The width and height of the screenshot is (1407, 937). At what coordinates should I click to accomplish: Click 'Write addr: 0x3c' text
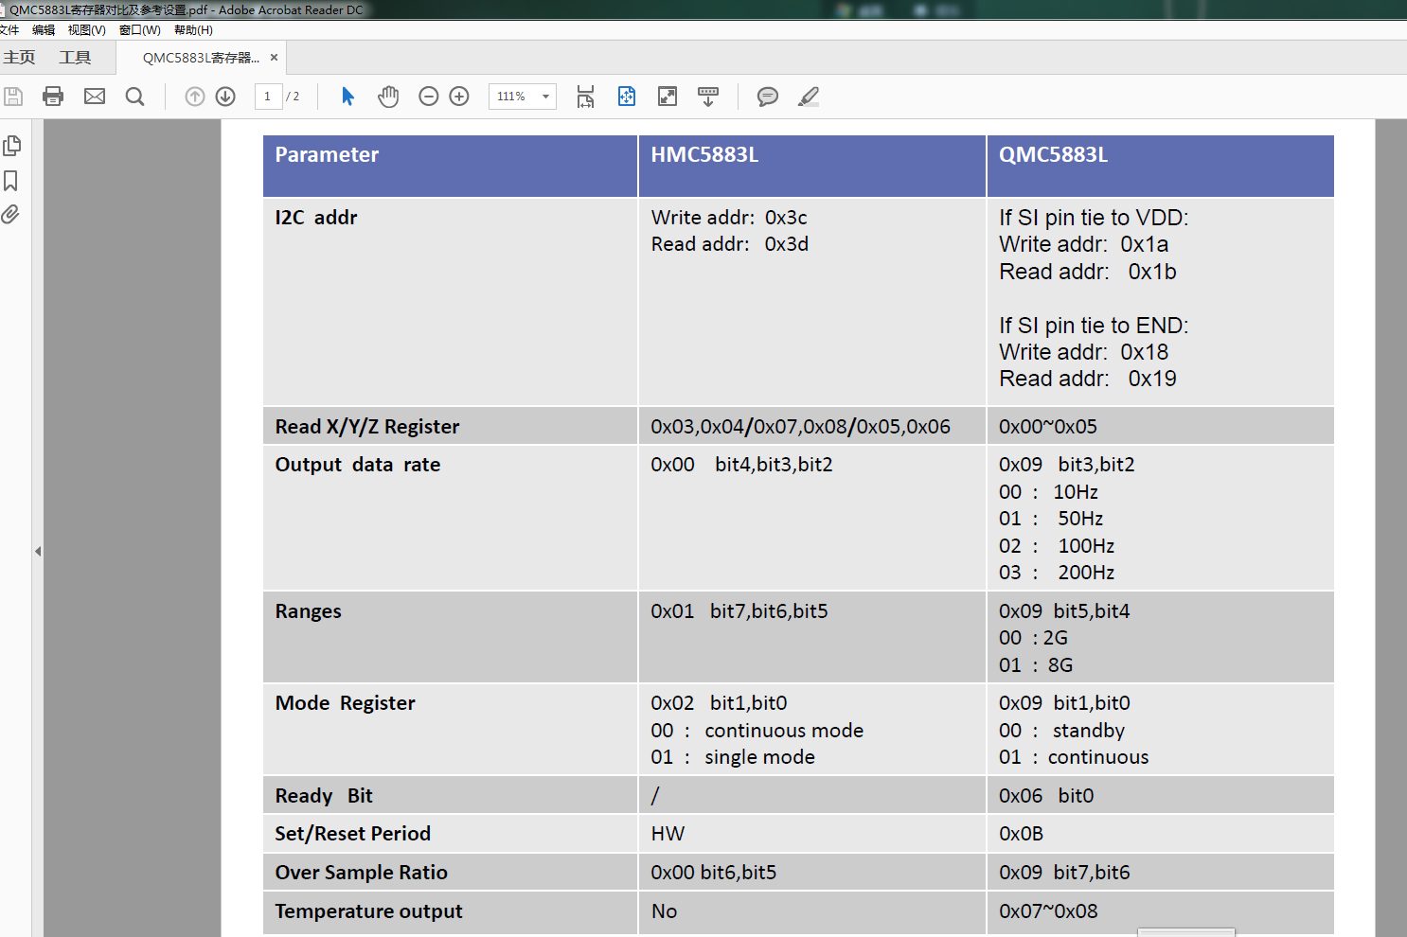click(x=729, y=218)
